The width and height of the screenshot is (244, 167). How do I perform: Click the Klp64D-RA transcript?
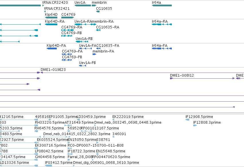click(51, 24)
